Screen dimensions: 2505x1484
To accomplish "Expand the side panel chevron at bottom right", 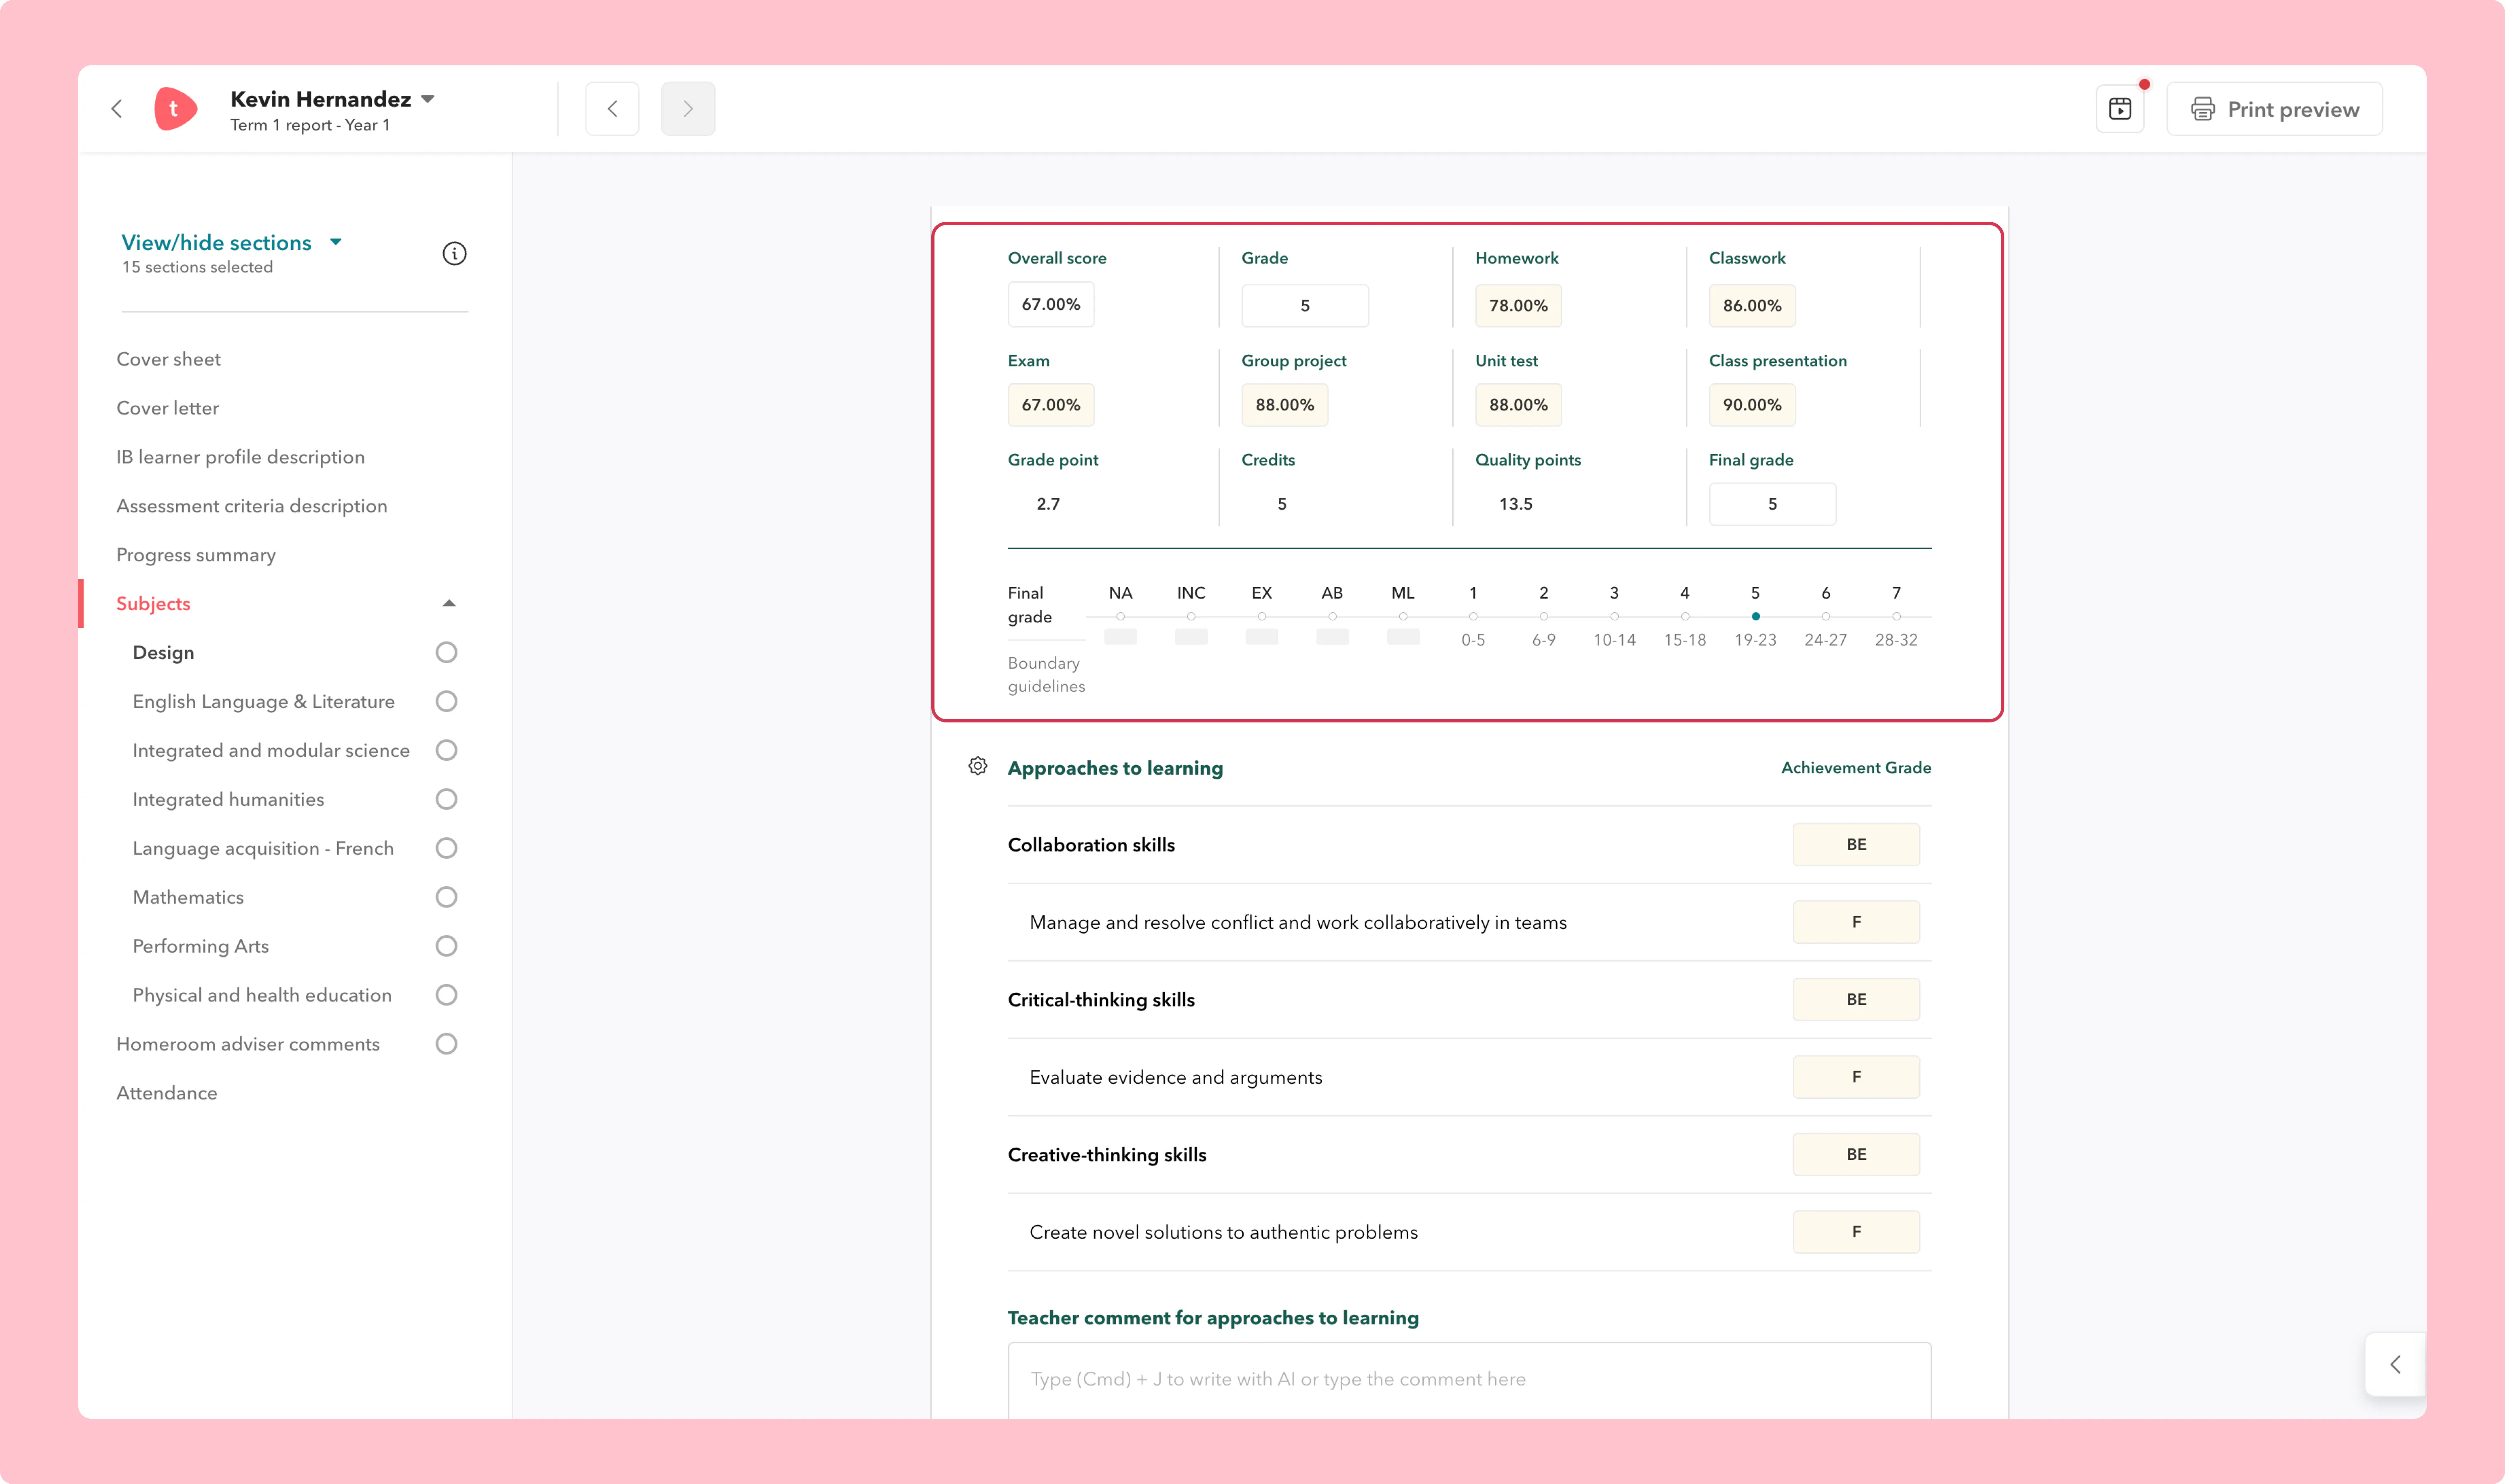I will point(2396,1364).
